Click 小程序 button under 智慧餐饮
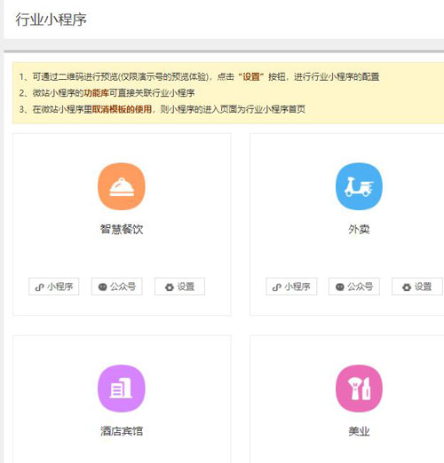Viewport: 444px width, 463px height. 54,286
